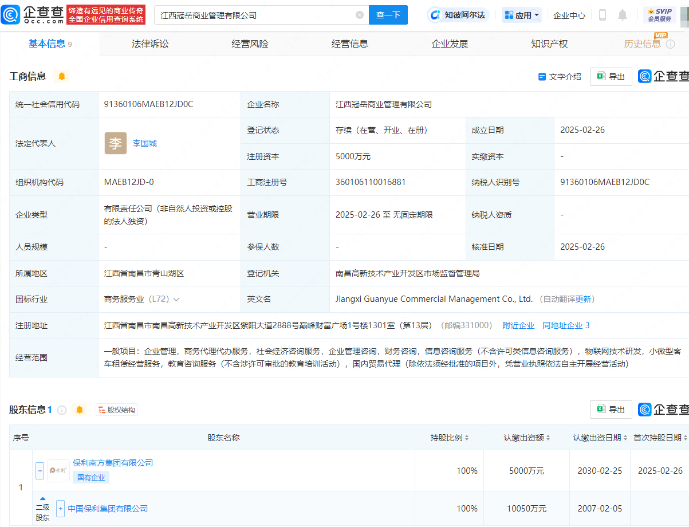Collapse 保利南方集团有限公司 row with minus
The height and width of the screenshot is (527, 689).
click(40, 471)
